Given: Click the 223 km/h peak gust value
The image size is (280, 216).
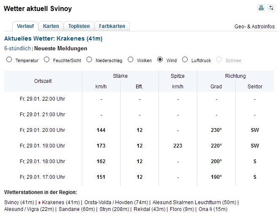Looking at the screenshot, I should pos(178,146).
